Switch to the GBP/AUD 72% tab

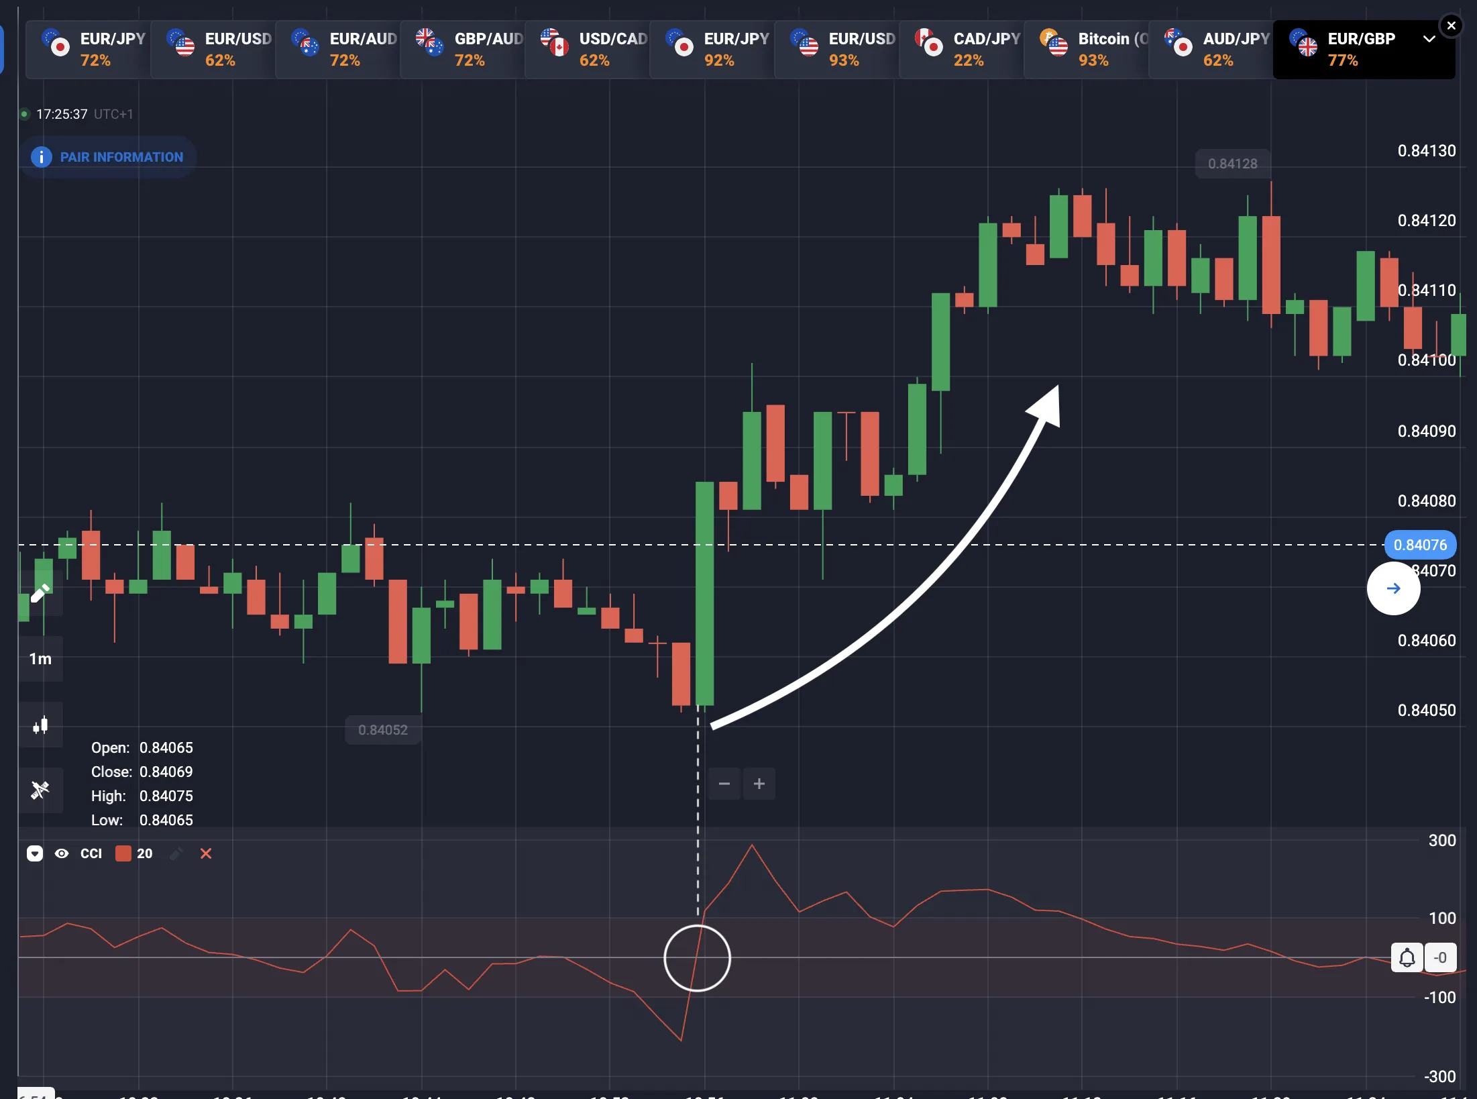(462, 50)
